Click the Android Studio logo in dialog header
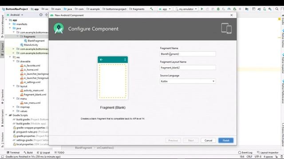This screenshot has height=159, width=284. tap(59, 28)
